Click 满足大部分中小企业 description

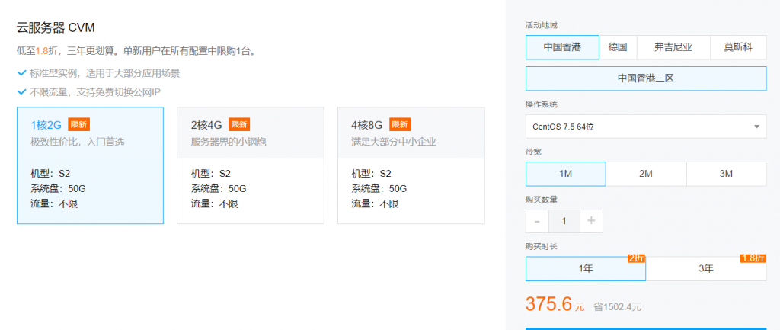click(x=394, y=143)
